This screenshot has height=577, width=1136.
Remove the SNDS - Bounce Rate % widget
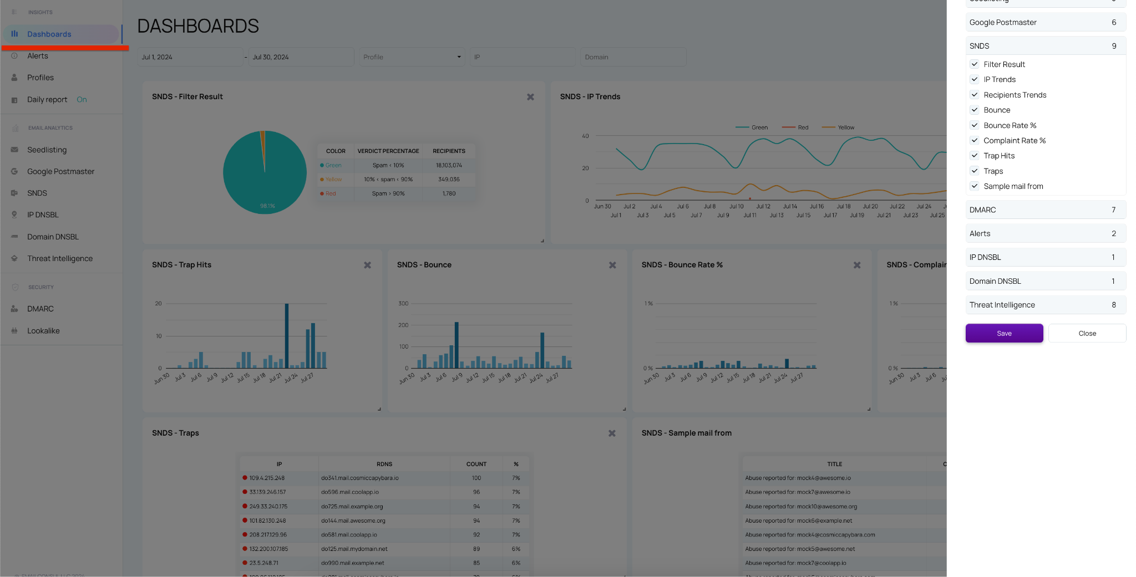pyautogui.click(x=857, y=265)
